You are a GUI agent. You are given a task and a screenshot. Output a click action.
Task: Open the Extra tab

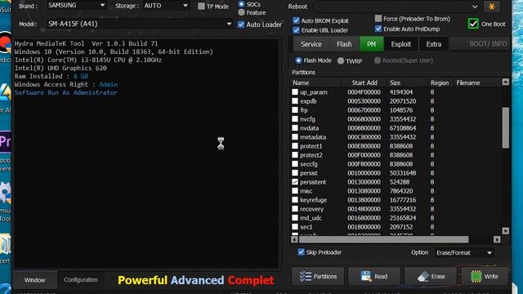pyautogui.click(x=433, y=44)
